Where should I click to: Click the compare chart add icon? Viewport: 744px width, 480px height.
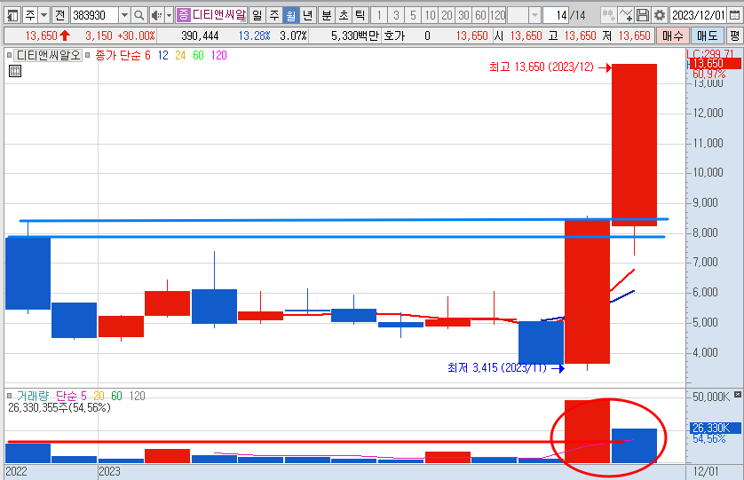608,16
